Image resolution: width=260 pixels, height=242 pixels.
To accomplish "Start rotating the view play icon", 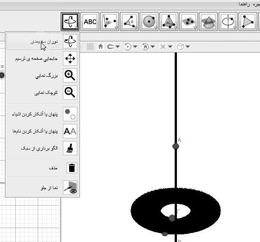I will pyautogui.click(x=128, y=47).
